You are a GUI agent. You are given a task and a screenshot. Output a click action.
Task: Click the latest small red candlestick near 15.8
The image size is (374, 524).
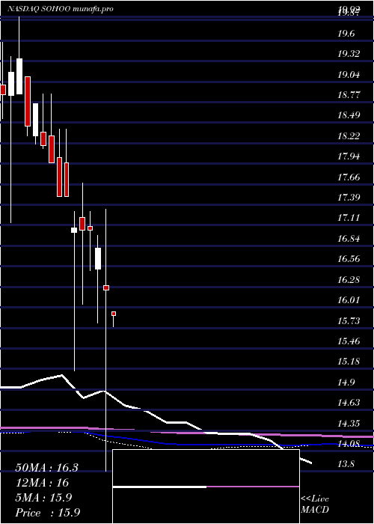(x=114, y=314)
